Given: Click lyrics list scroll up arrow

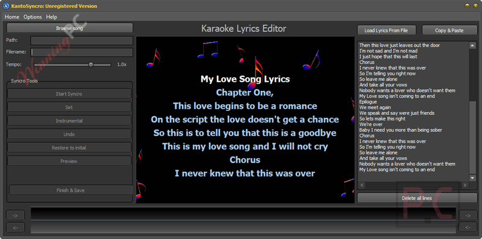Looking at the screenshot, I should [472, 46].
